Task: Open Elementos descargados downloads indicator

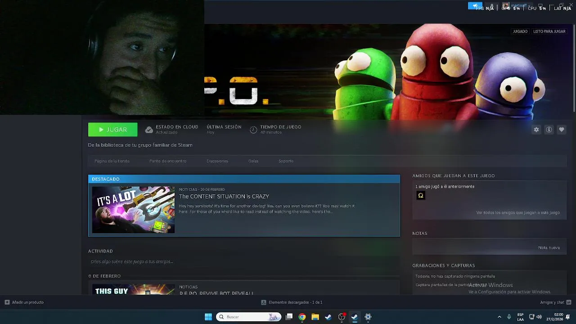Action: tap(292, 302)
